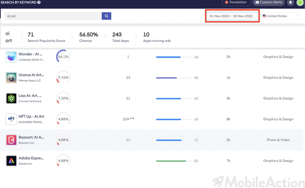Click Bazaart Ltd. developer name
The image size is (305, 188).
pos(26,143)
